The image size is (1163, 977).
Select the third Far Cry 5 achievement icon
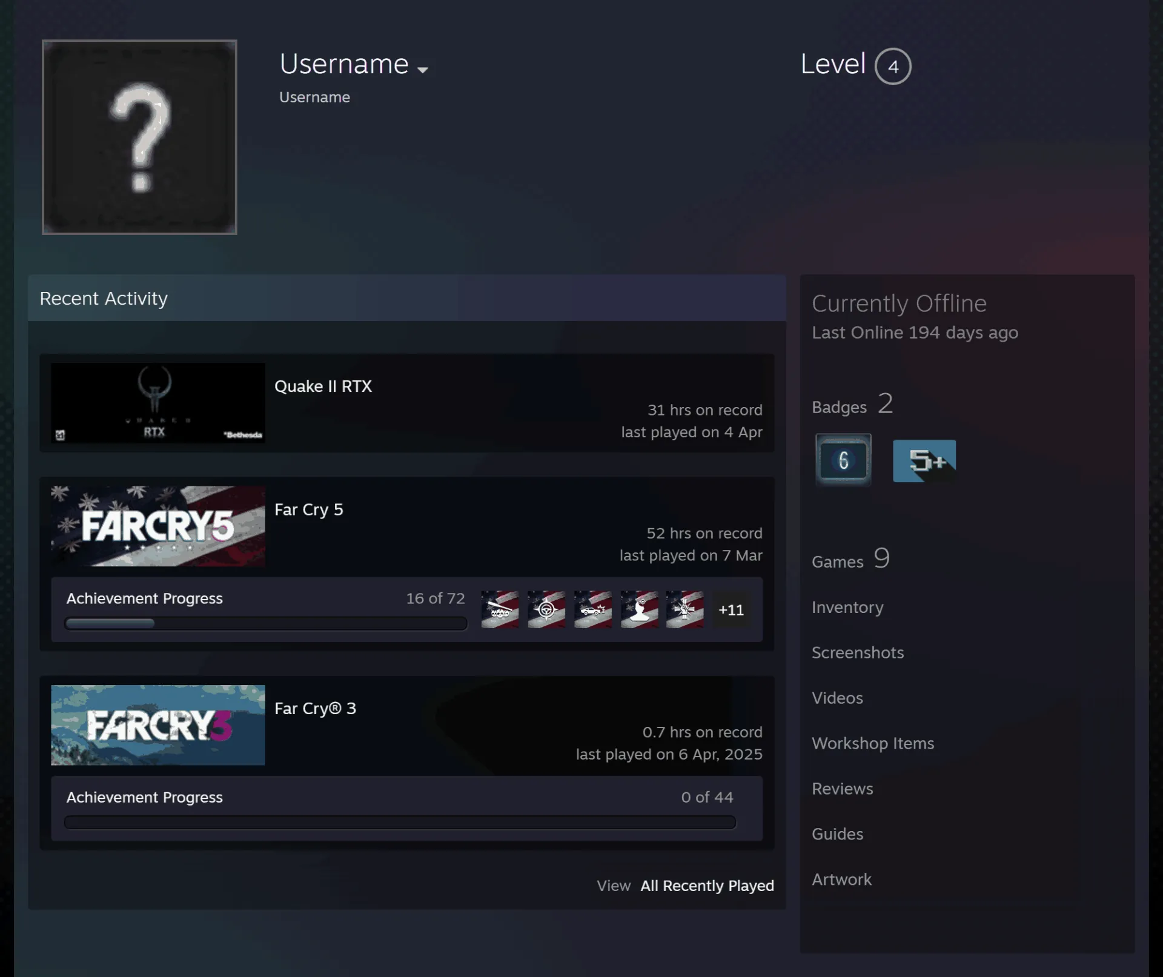pyautogui.click(x=593, y=609)
